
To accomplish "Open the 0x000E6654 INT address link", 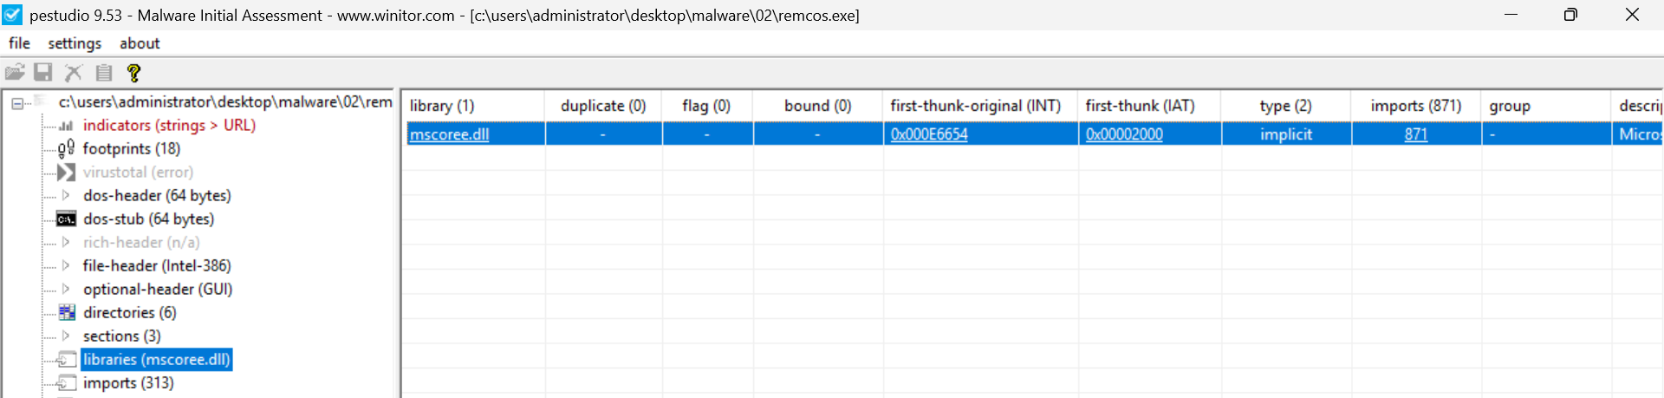I will 929,134.
